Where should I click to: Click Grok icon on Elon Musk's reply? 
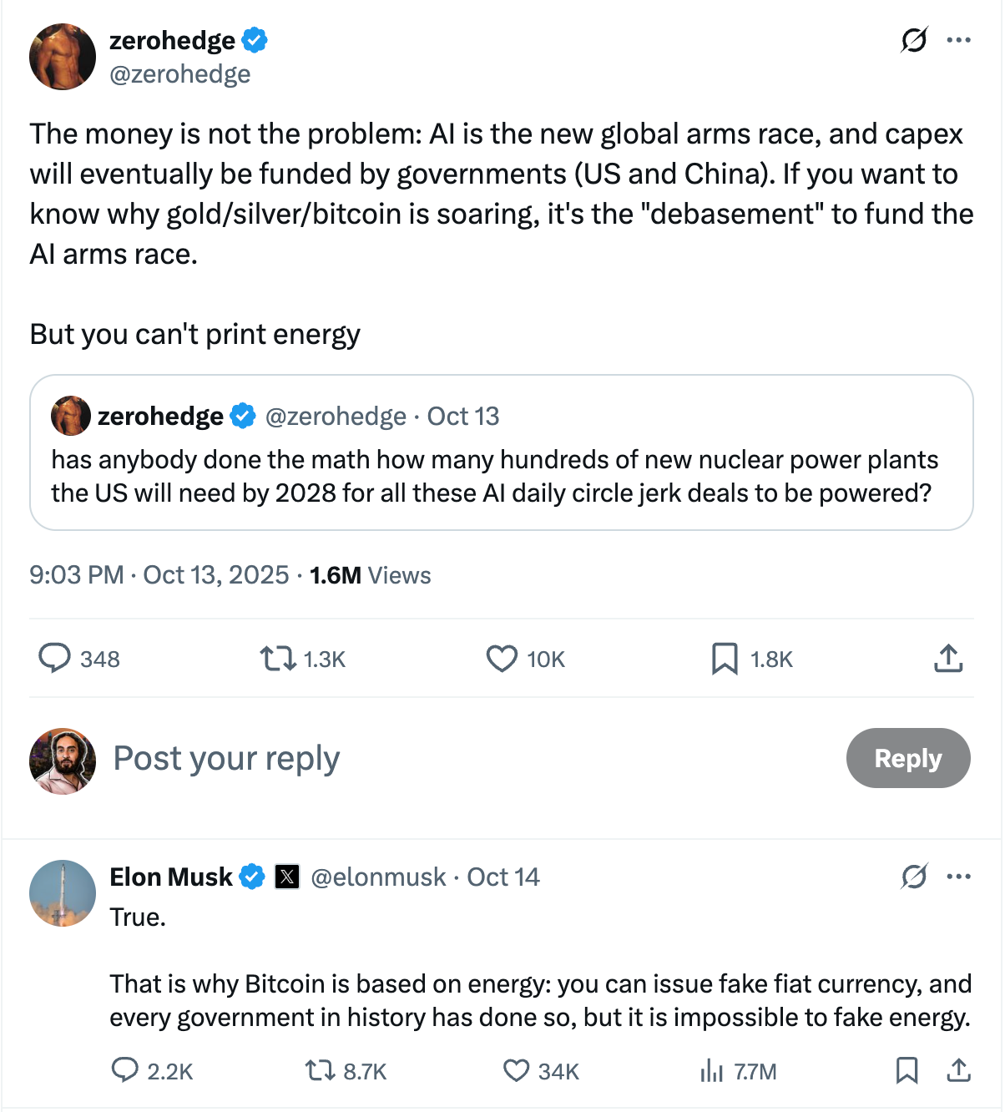pyautogui.click(x=914, y=877)
